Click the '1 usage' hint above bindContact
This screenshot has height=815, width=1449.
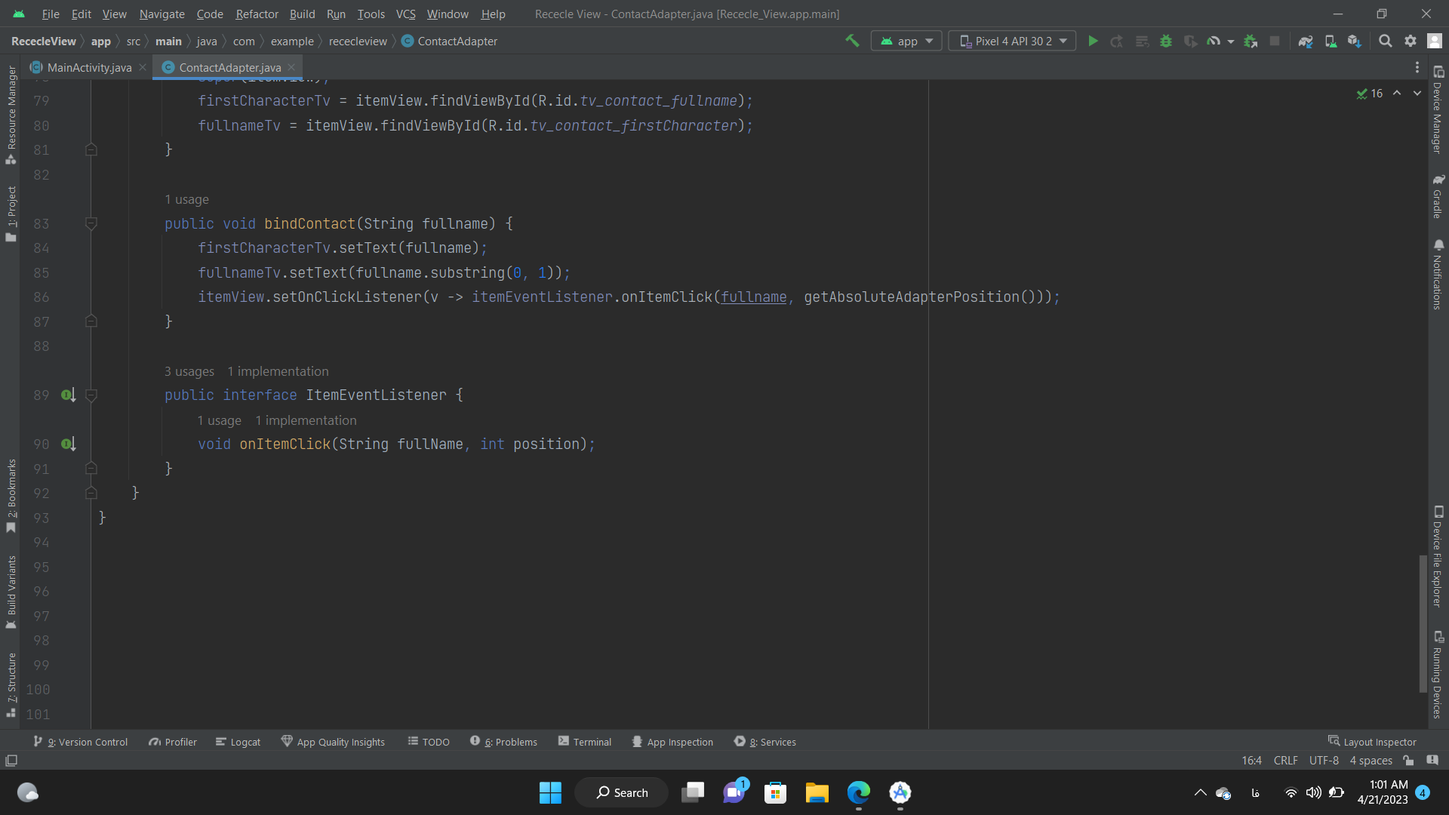(x=186, y=199)
